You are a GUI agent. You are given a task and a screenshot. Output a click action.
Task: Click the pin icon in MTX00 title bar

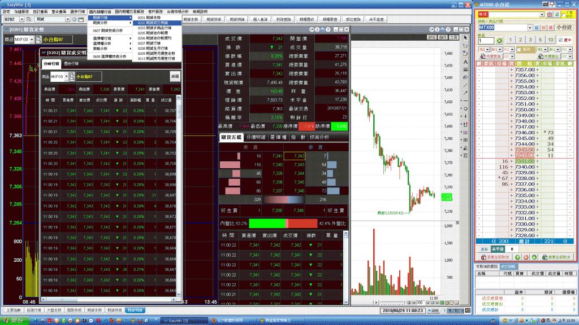(552, 4)
